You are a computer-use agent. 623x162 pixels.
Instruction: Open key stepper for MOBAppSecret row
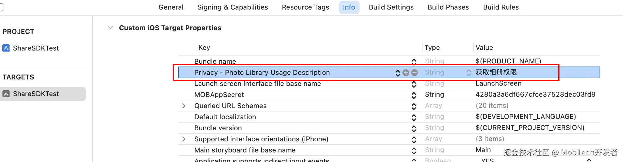pyautogui.click(x=414, y=95)
